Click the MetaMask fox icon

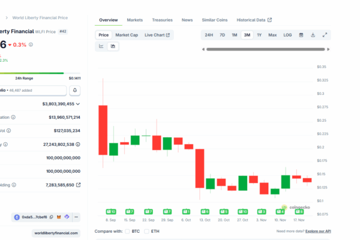coord(59,217)
